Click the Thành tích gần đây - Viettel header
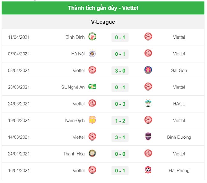The height and width of the screenshot is (183, 207). (x=103, y=8)
